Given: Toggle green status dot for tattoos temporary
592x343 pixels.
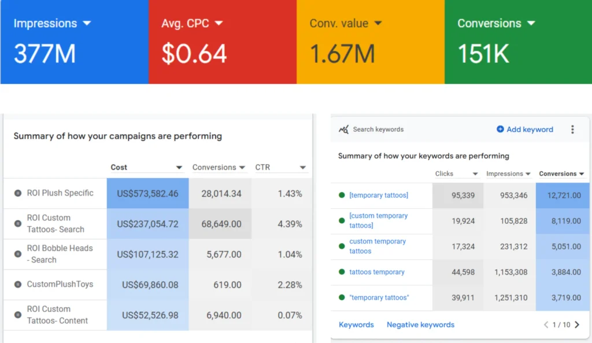Looking at the screenshot, I should (x=342, y=272).
